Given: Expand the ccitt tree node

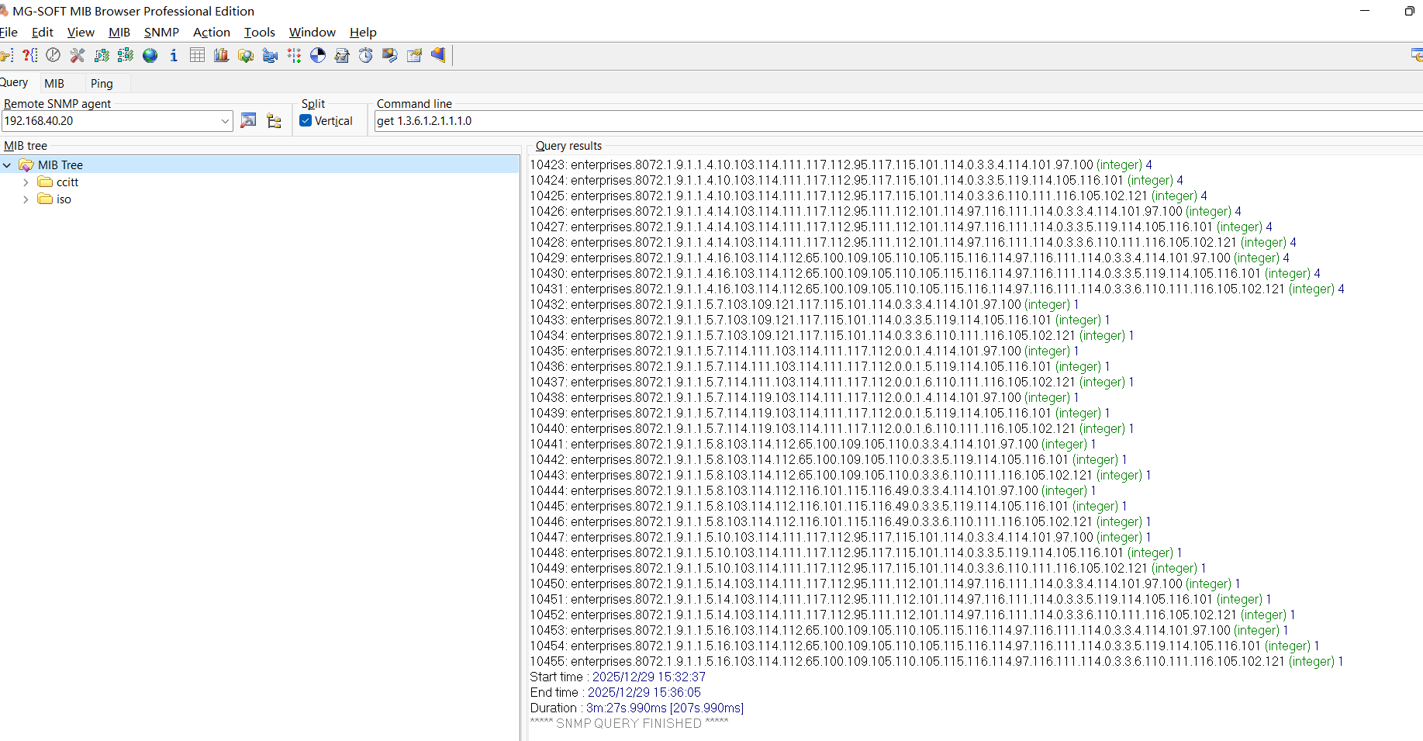Looking at the screenshot, I should pos(26,182).
